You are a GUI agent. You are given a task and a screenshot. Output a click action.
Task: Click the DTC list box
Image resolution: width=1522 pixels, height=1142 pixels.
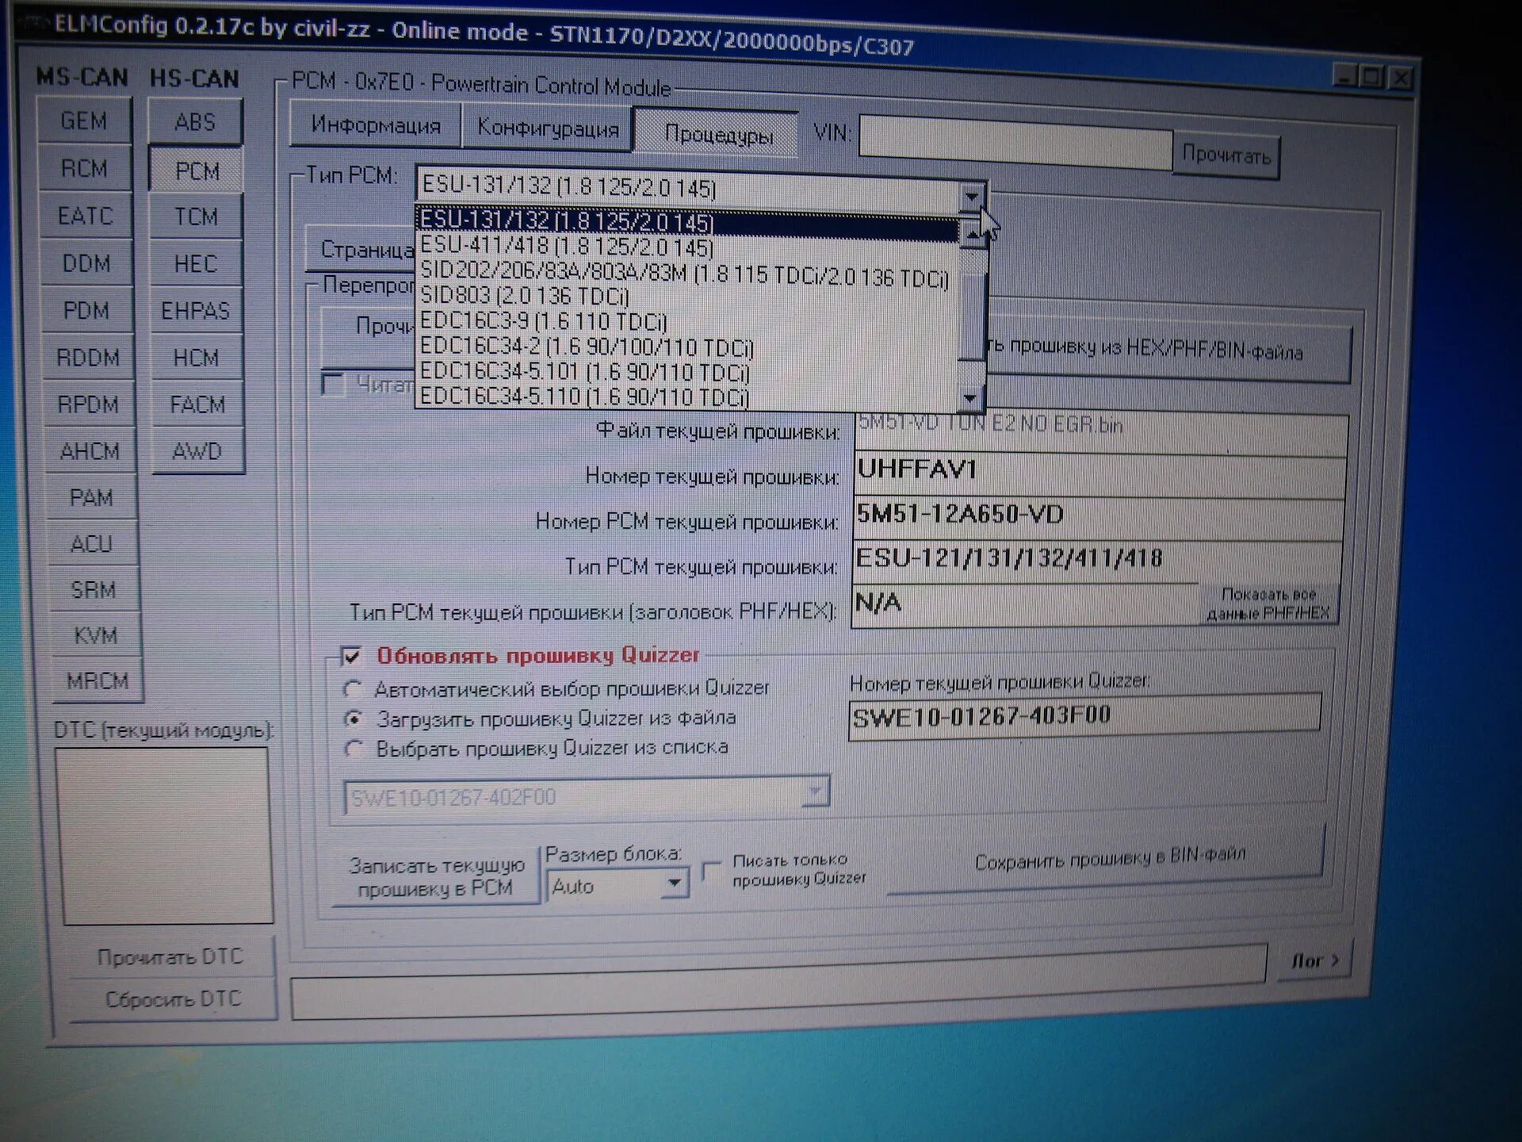pyautogui.click(x=164, y=834)
